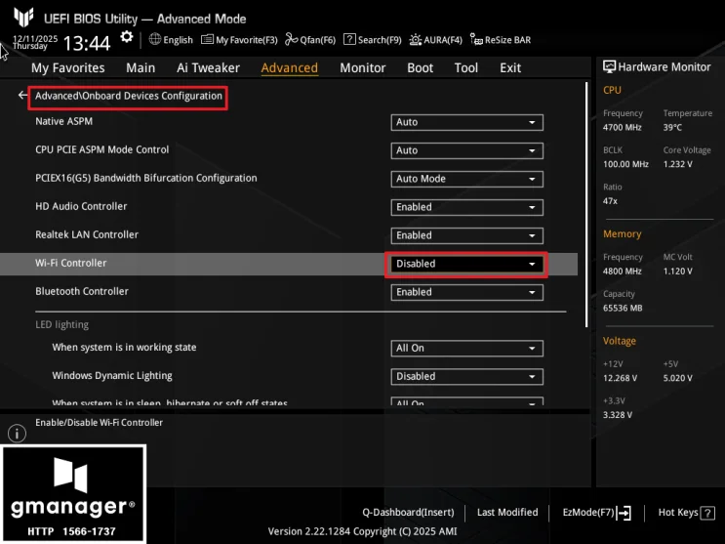Select the Realtek LAN Controller label

click(87, 234)
